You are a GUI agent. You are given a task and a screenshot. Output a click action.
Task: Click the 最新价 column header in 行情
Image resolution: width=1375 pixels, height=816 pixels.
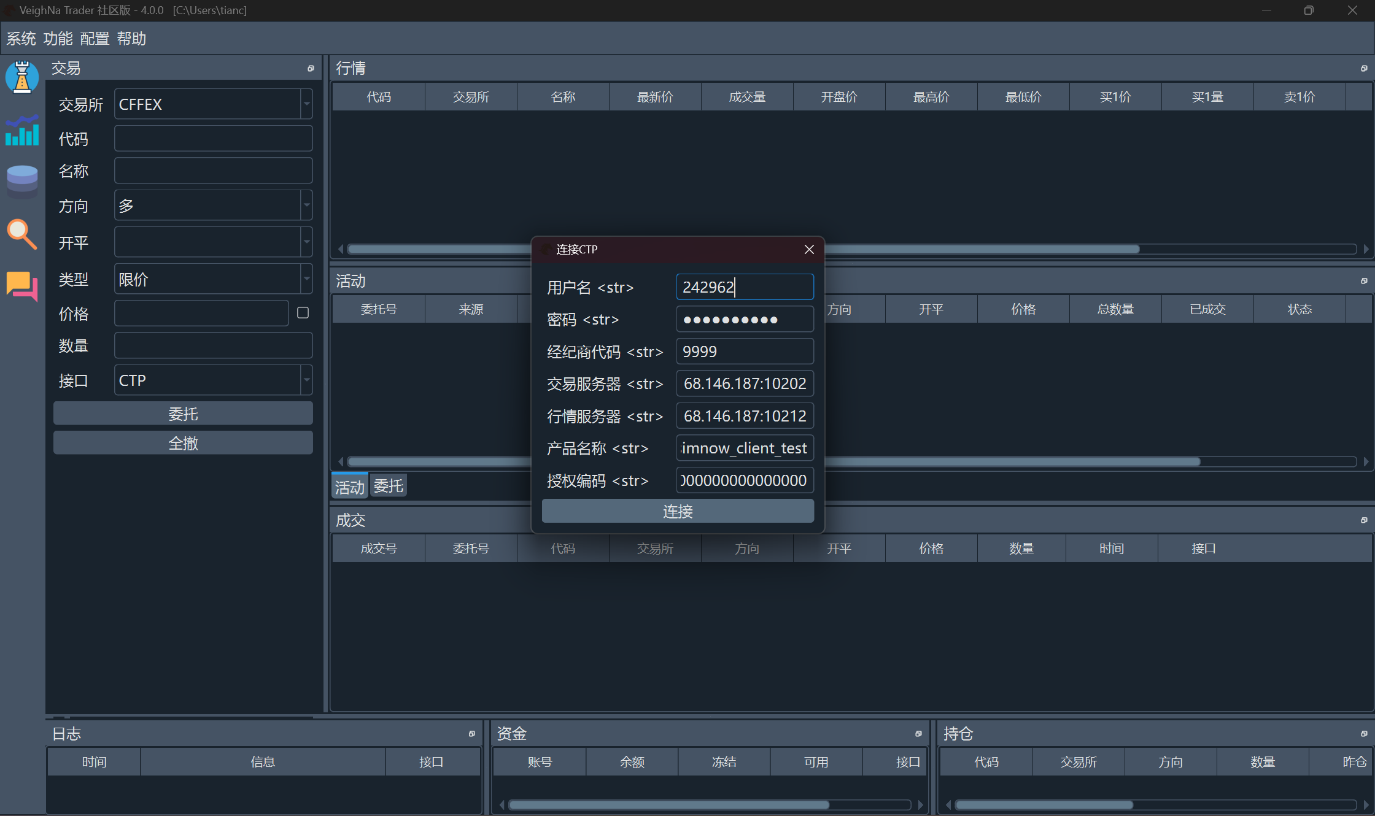[655, 97]
